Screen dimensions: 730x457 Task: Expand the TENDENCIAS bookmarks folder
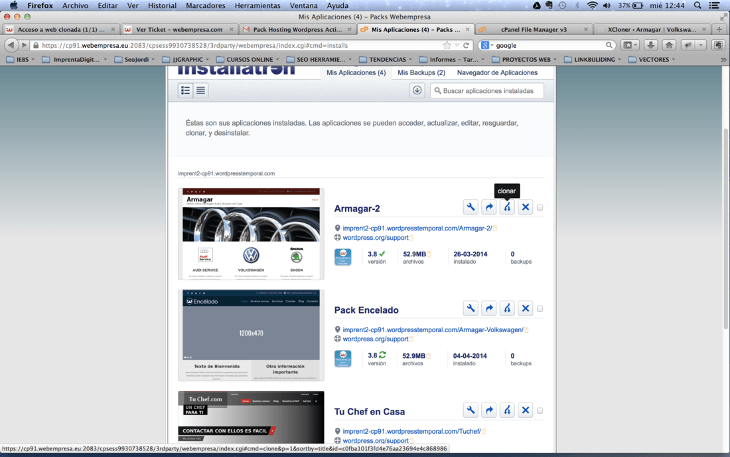[x=386, y=60]
